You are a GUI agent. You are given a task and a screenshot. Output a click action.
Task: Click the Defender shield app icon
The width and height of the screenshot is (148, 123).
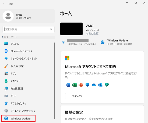pyautogui.click(x=87, y=85)
